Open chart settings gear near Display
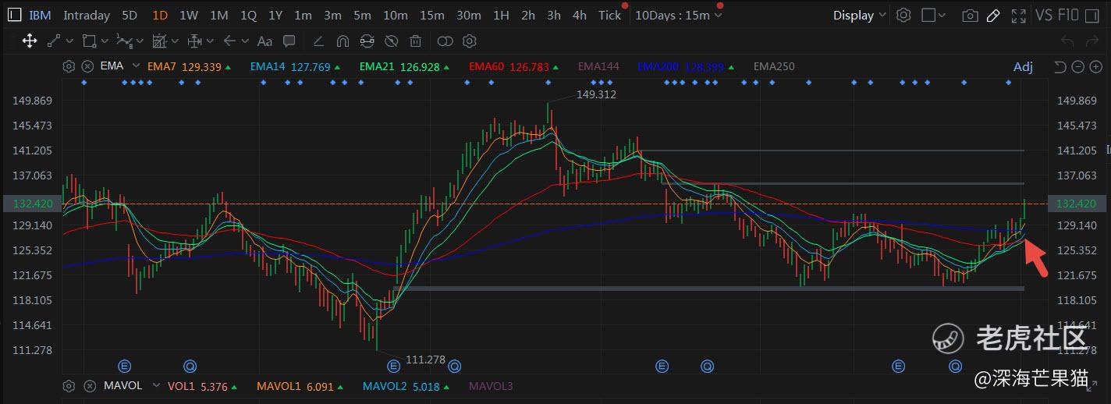This screenshot has width=1111, height=404. coord(903,15)
